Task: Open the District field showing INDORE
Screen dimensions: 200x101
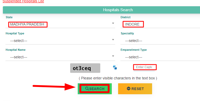Action: coord(160,24)
